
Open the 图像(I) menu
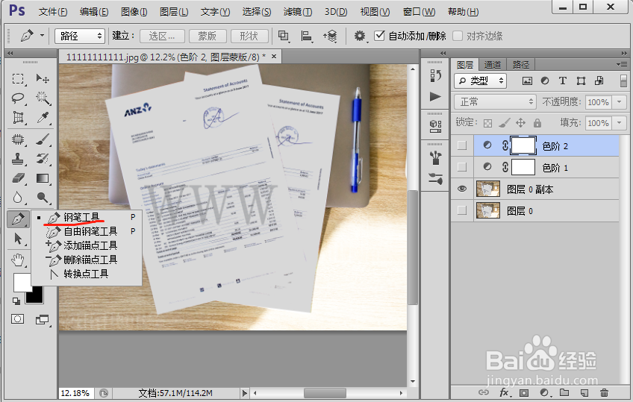tap(134, 12)
